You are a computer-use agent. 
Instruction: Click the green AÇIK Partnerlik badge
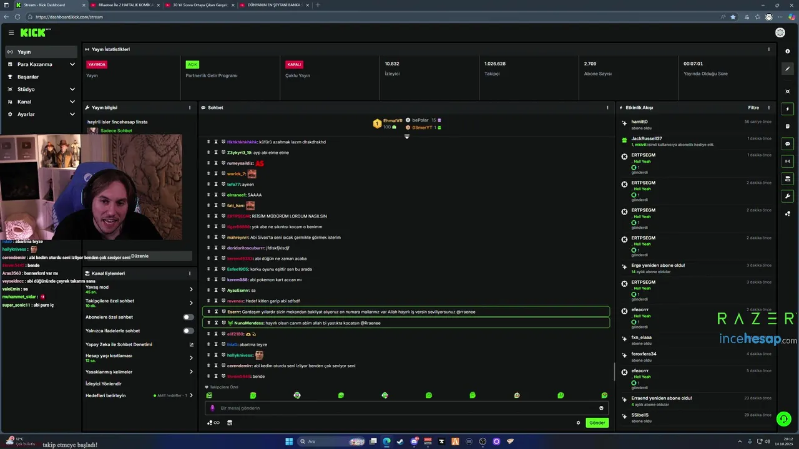point(192,64)
